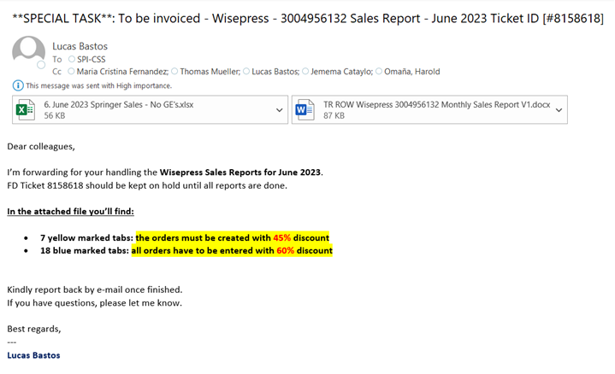Open attachment TR ROW Wisepress Monthly Sales Report V1.docx
This screenshot has width=615, height=374.
tap(429, 109)
